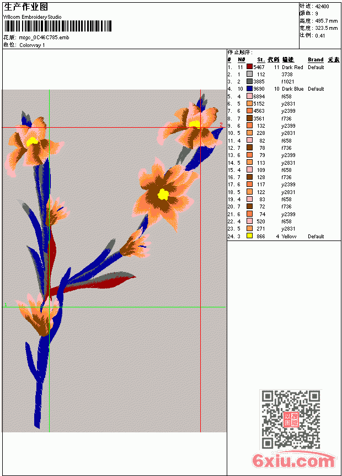Click the 'Dark Red' description text
The height and width of the screenshot is (476, 342).
(x=292, y=67)
